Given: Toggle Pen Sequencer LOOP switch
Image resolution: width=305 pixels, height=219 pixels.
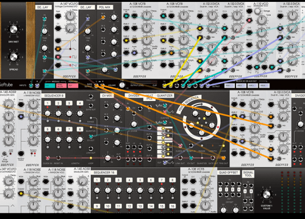Looking at the screenshot, I should 223,146.
